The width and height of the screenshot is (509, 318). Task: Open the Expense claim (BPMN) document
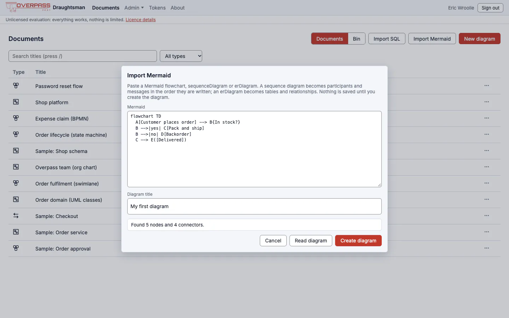[x=62, y=119]
